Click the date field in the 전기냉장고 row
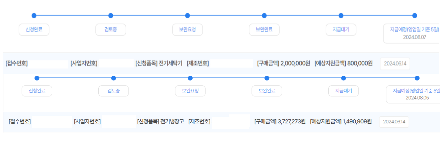 click(x=394, y=122)
